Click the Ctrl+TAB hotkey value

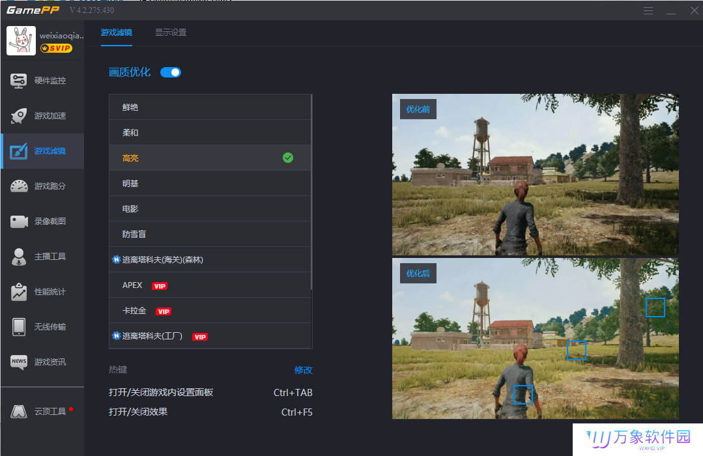click(293, 393)
